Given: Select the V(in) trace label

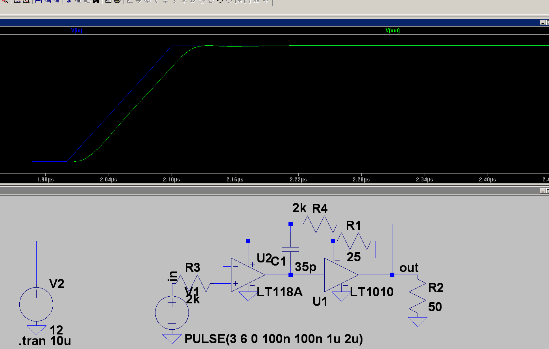Looking at the screenshot, I should 77,31.
